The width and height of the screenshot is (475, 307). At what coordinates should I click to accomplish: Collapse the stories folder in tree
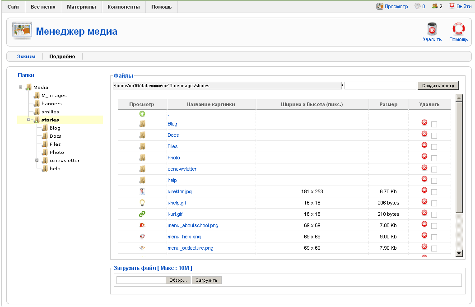tap(29, 120)
